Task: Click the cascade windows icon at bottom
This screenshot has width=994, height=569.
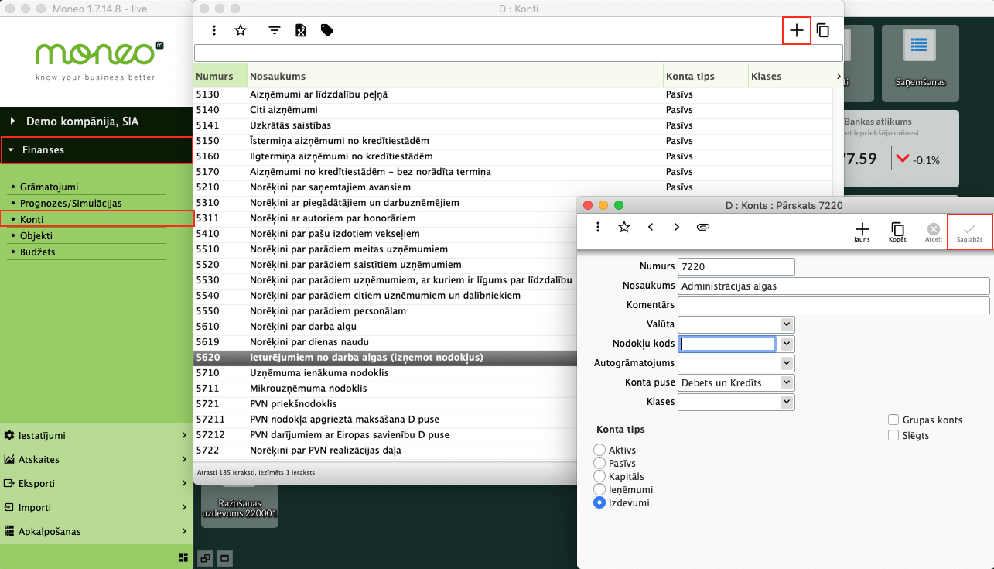Action: [206, 557]
